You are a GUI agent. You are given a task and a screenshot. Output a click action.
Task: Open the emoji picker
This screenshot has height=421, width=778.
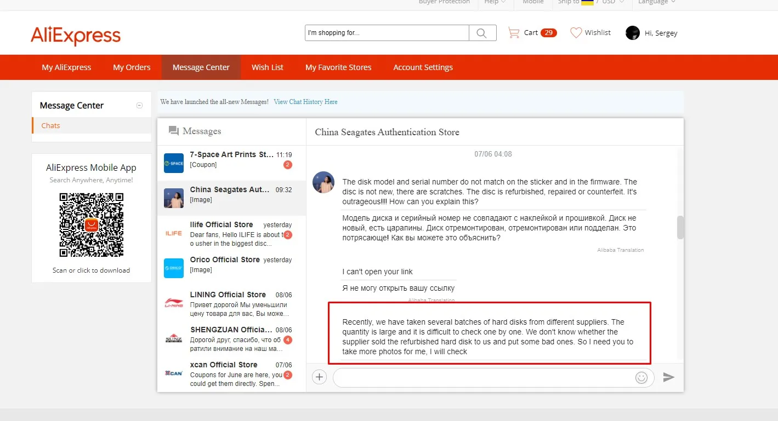tap(641, 377)
